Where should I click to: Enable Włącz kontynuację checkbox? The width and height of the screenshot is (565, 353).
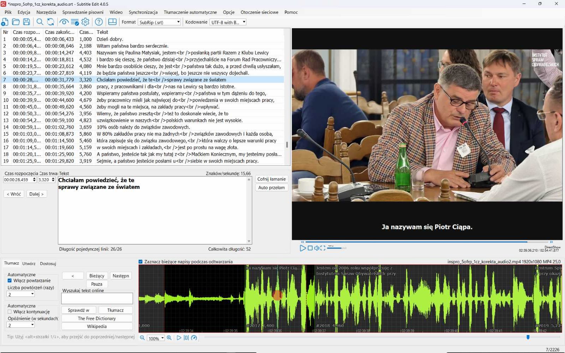tap(10, 312)
